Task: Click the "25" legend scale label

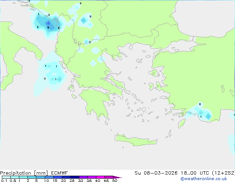Action: [72, 181]
